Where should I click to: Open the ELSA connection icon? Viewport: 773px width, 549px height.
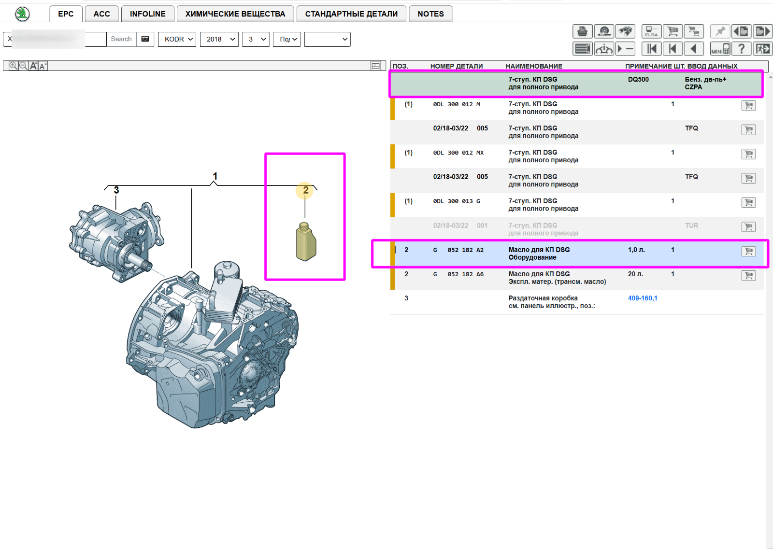651,31
